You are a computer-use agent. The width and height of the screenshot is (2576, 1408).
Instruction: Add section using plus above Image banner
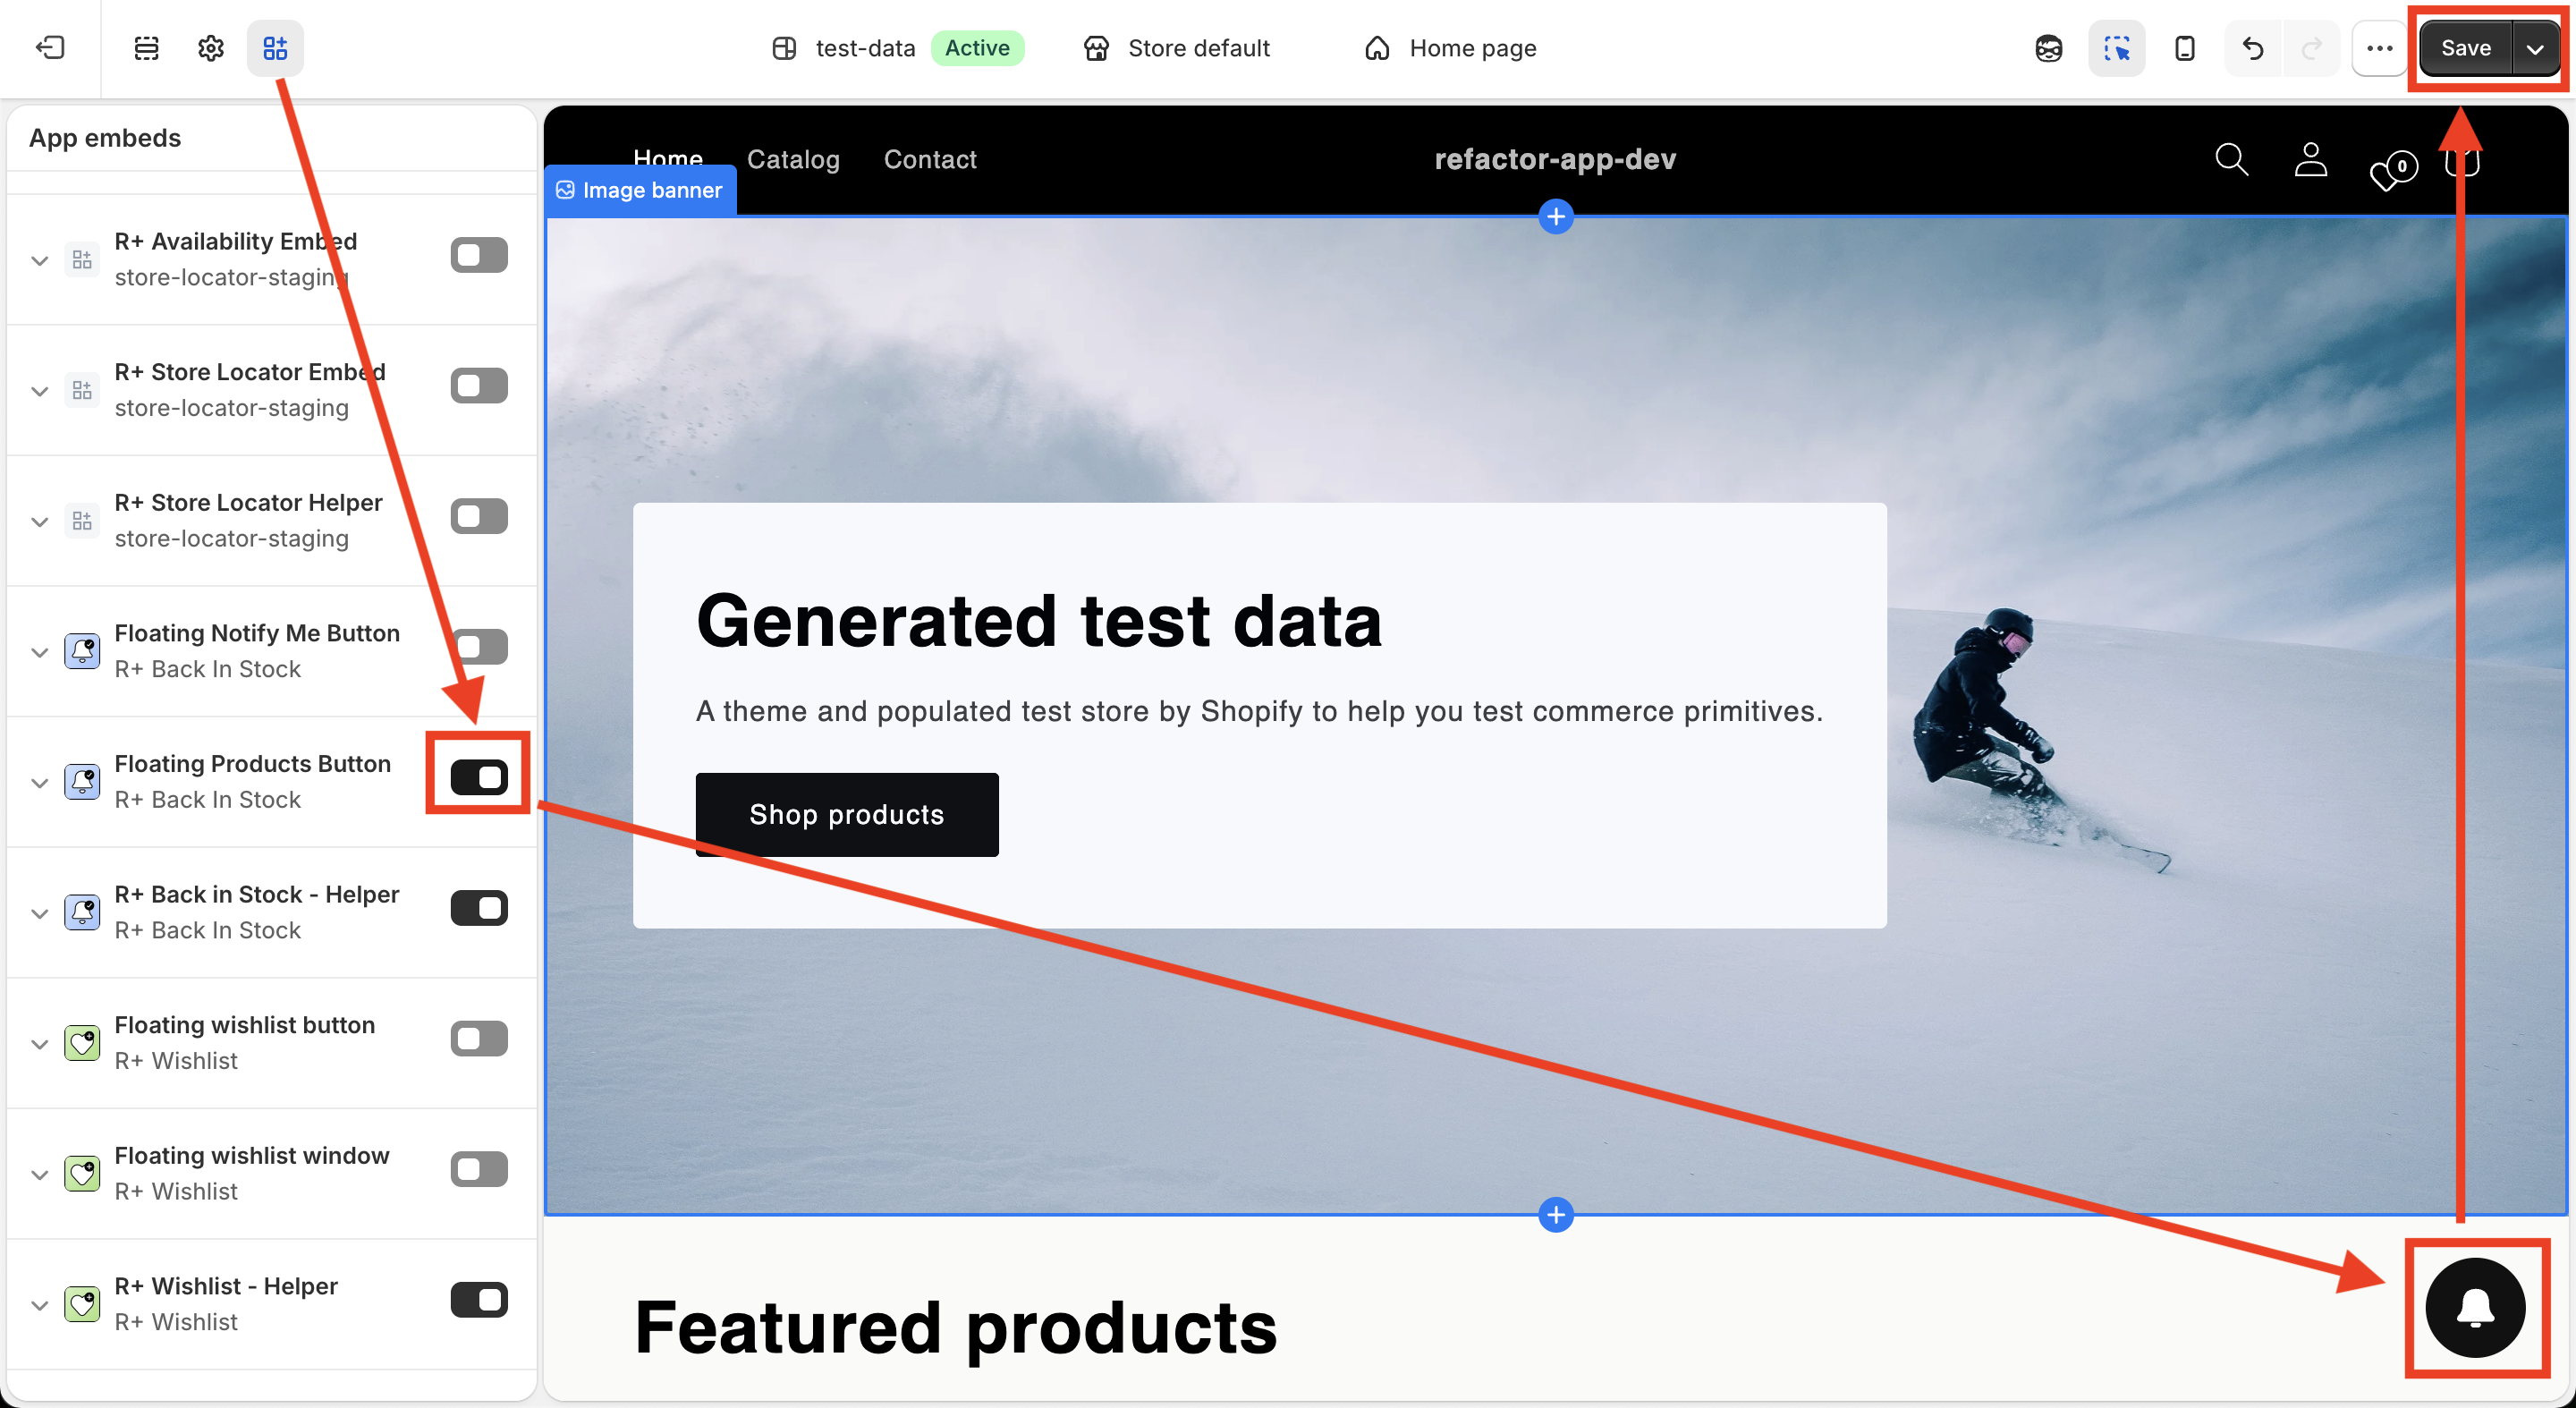click(1556, 216)
